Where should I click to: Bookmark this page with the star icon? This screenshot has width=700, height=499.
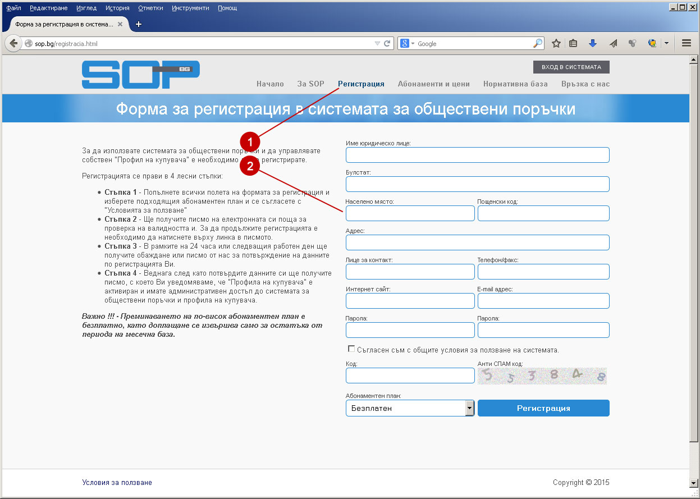click(x=556, y=43)
